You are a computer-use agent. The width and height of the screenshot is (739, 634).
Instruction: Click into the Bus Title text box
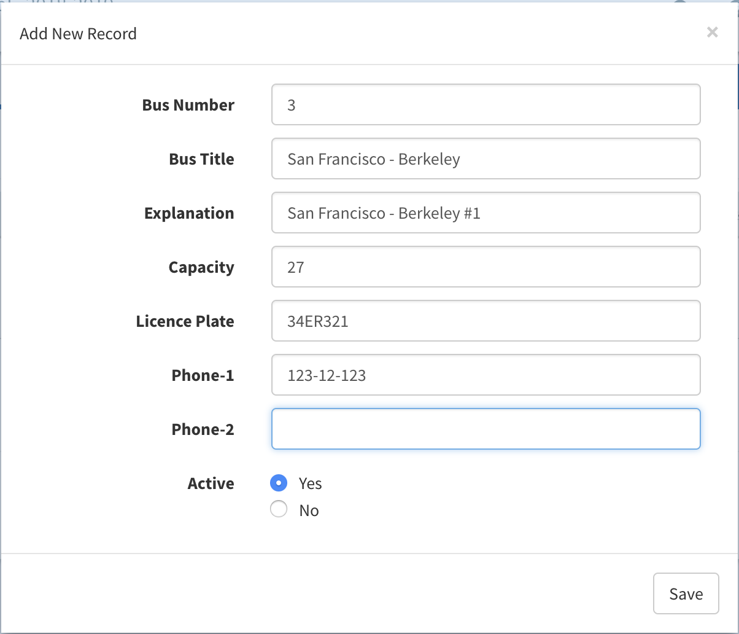(x=486, y=159)
